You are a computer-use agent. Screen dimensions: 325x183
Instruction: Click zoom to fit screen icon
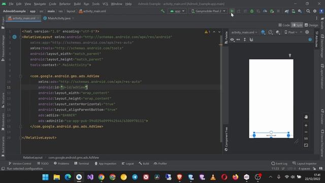[306, 145]
